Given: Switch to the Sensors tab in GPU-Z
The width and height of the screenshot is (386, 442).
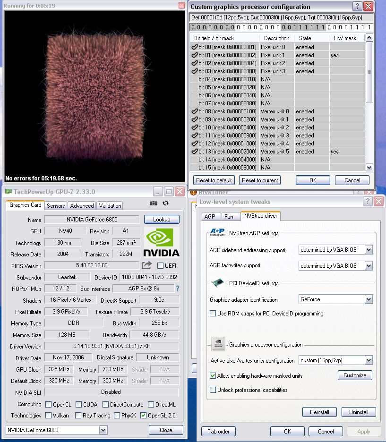Looking at the screenshot, I should (56, 206).
